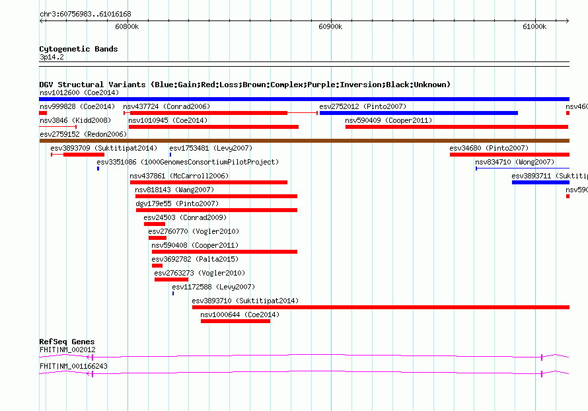588x411 pixels.
Task: Open the esv2759152 (Redon2006) brown complex bar
Action: pos(304,141)
